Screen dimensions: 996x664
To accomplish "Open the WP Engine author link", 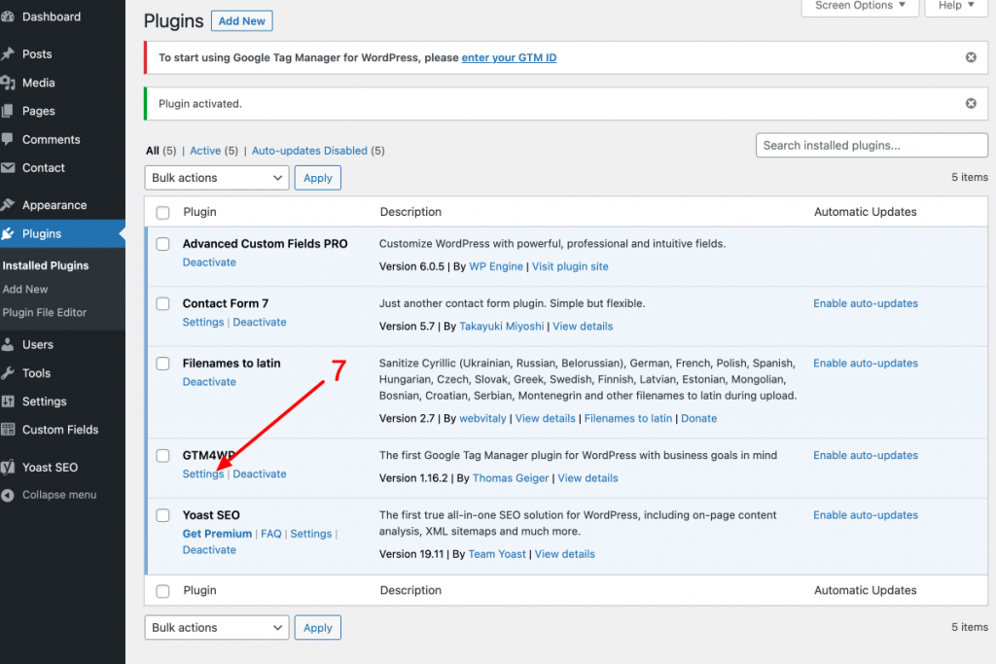I will pyautogui.click(x=496, y=266).
